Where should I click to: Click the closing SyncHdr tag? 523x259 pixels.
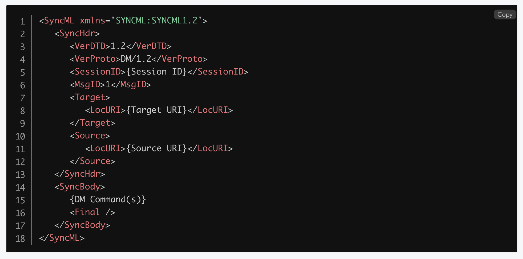click(80, 174)
